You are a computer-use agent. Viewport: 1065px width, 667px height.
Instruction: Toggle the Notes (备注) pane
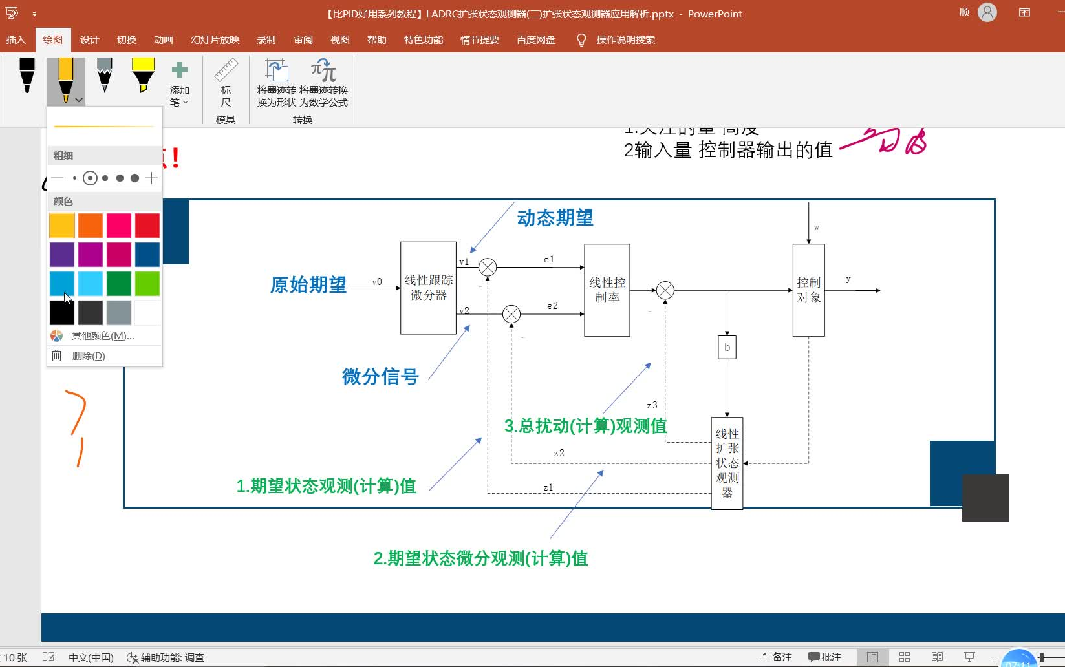point(776,657)
